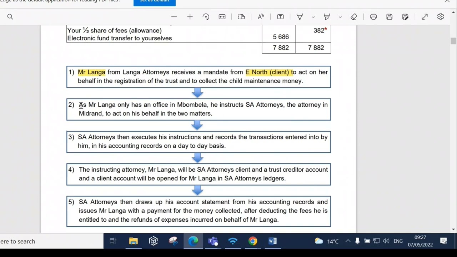Print the PDF document
The image size is (457, 257).
(x=373, y=17)
